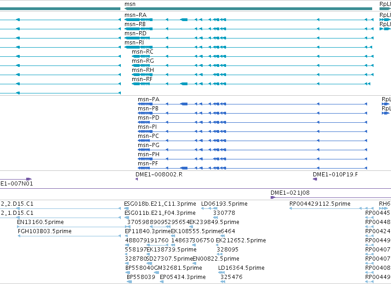
Task: Select the teal msn gene span bar
Action: (248, 9)
